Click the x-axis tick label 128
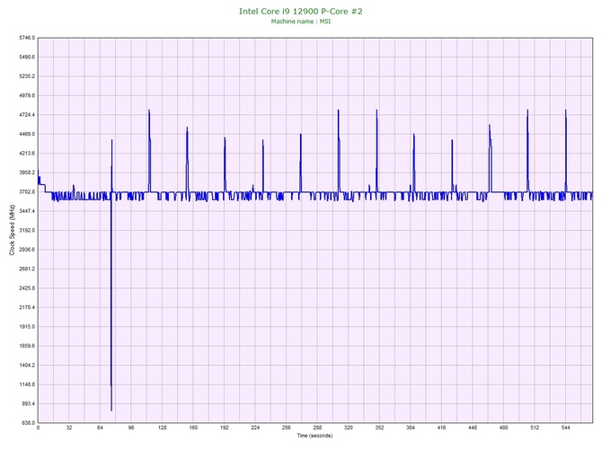The image size is (602, 451). [162, 428]
